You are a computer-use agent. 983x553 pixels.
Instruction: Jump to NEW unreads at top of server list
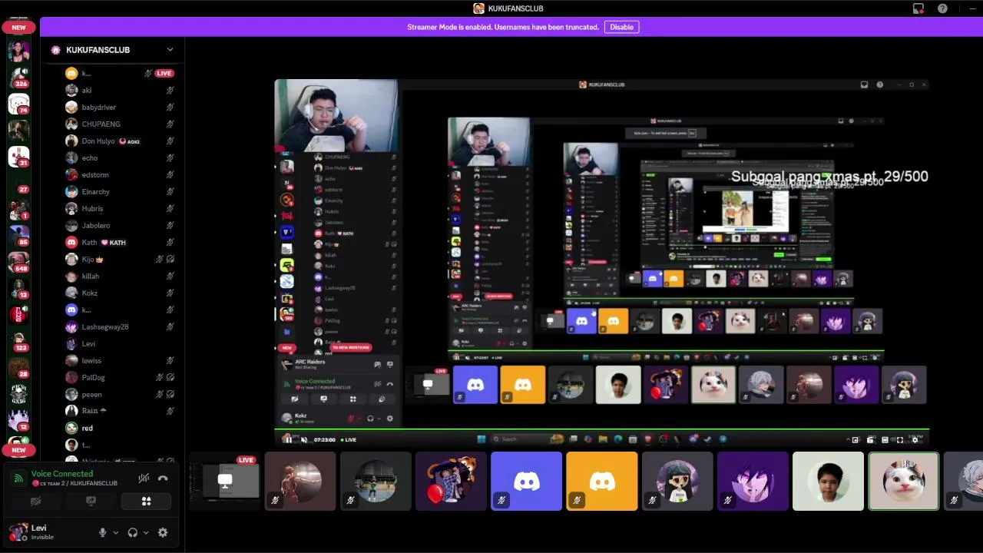point(18,27)
